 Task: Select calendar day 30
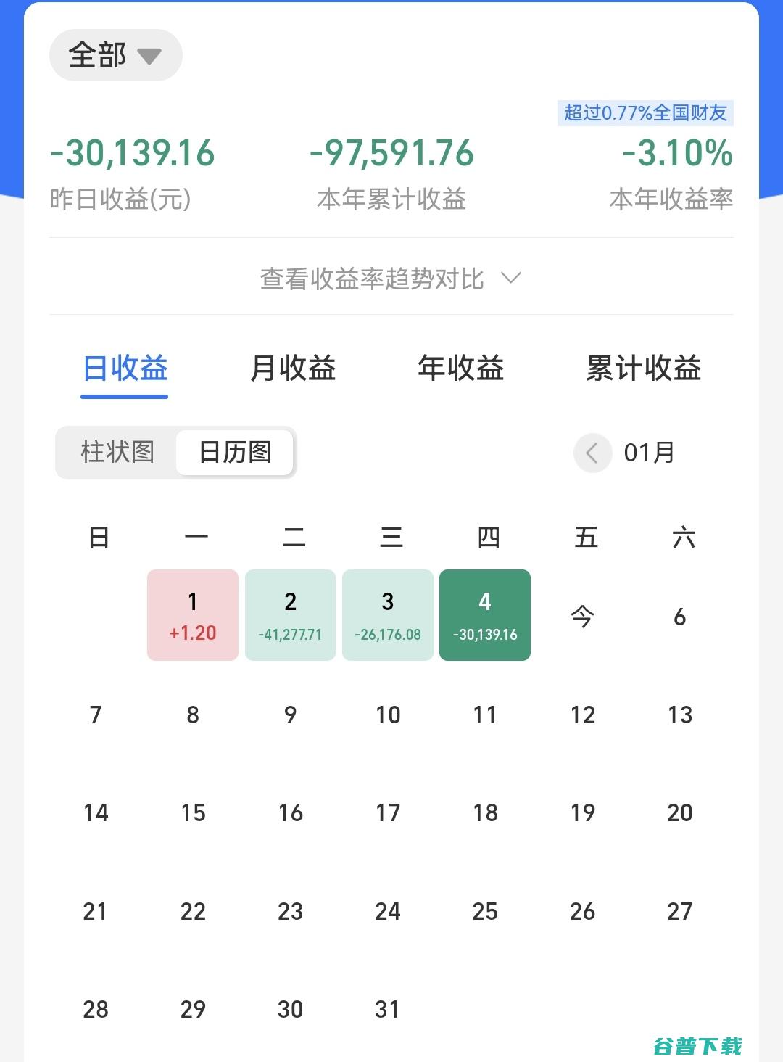290,1009
